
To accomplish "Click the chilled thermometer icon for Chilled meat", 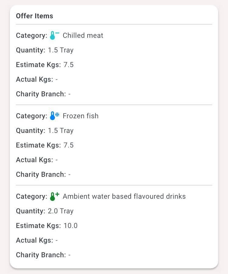I will [54, 35].
